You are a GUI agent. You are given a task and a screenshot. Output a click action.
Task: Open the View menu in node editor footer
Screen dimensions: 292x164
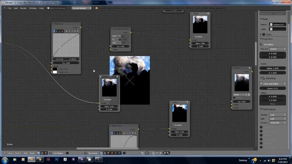click(x=10, y=153)
